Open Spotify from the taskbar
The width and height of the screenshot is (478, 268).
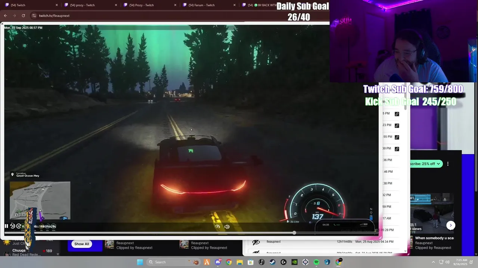[x=316, y=262]
